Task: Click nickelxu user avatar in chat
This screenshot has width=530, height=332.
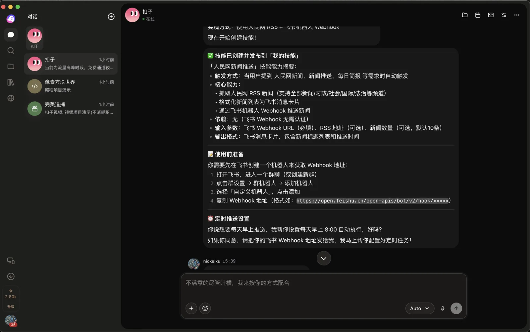Action: pyautogui.click(x=194, y=264)
